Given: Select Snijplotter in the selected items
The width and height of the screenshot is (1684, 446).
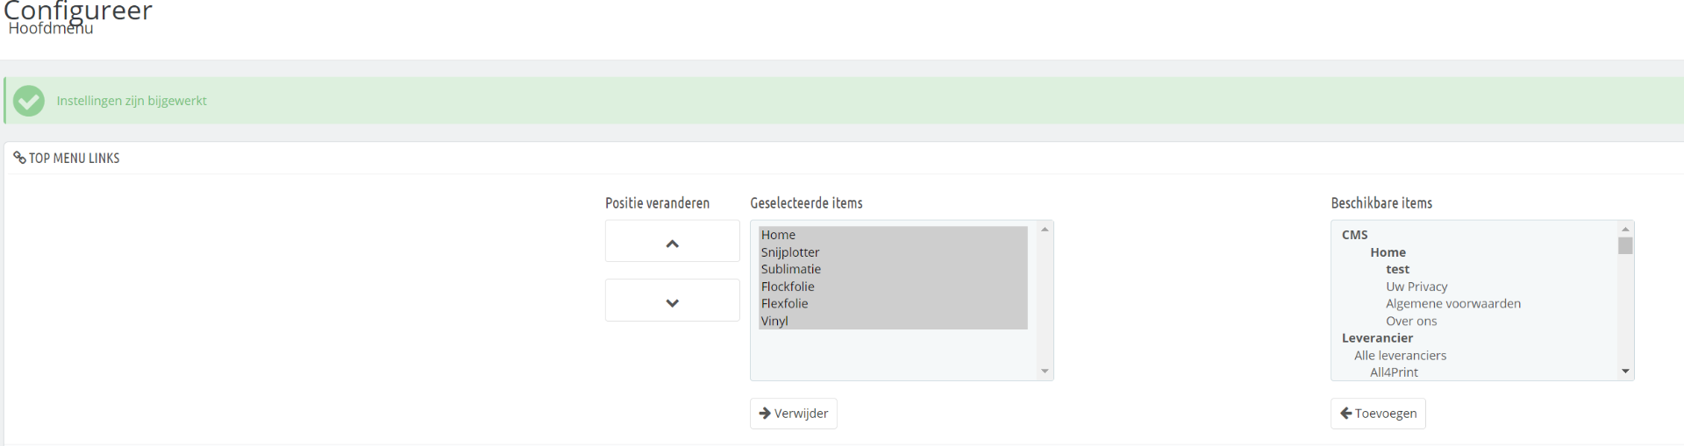Looking at the screenshot, I should (x=790, y=252).
